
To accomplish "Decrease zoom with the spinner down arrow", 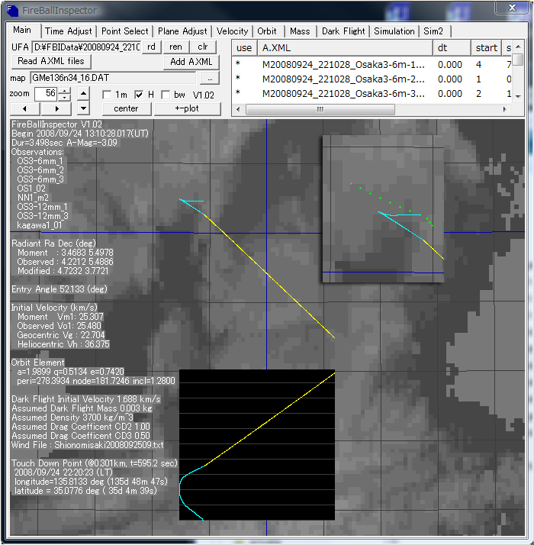I will tap(65, 97).
